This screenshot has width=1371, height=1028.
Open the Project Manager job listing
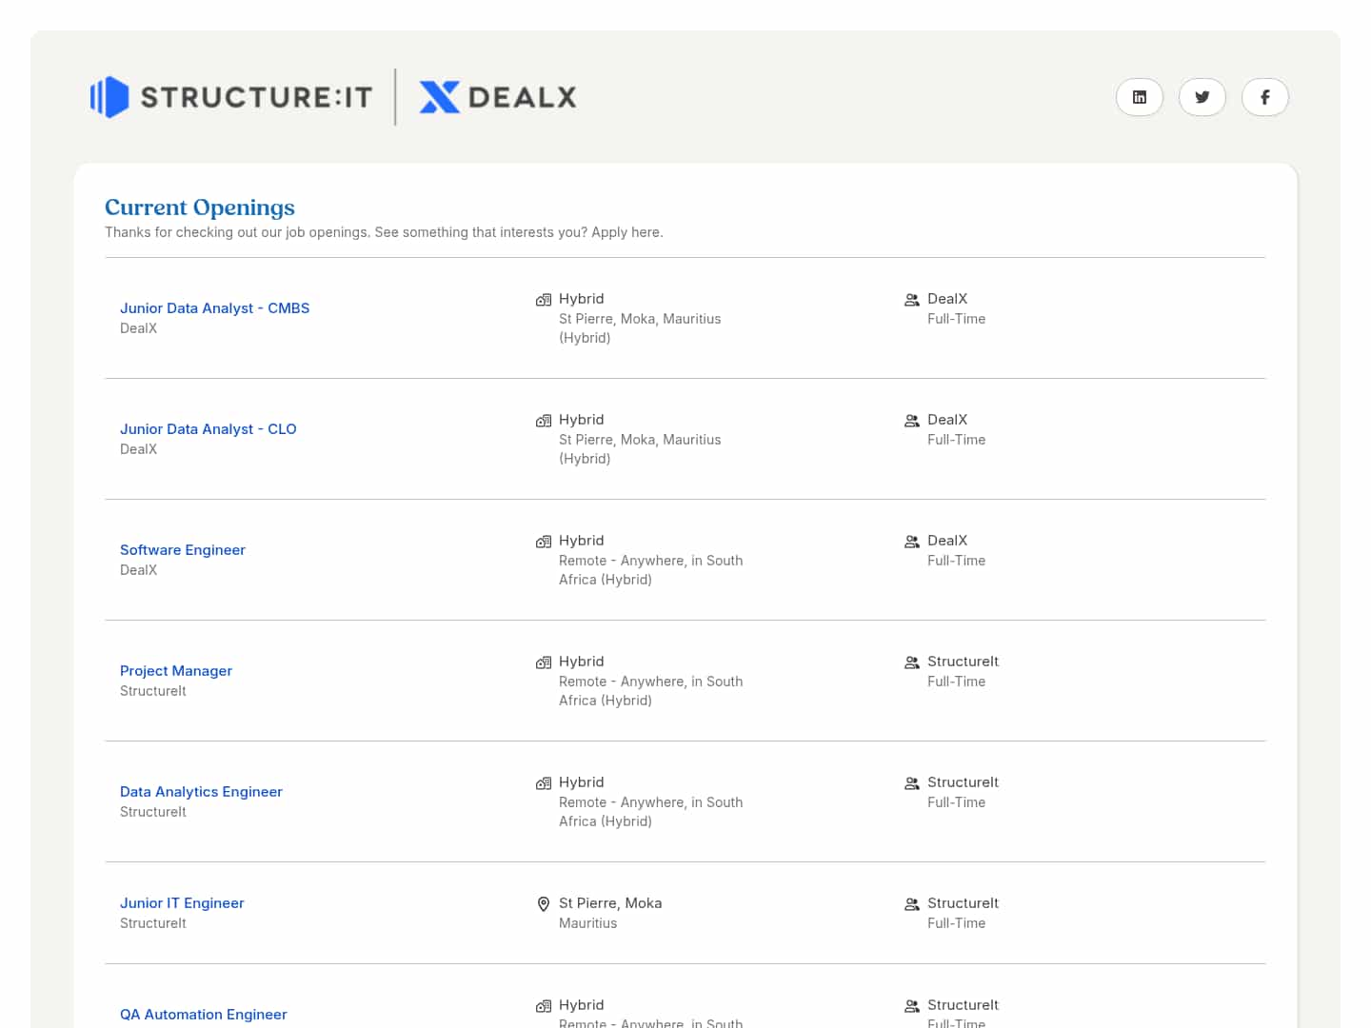point(175,671)
